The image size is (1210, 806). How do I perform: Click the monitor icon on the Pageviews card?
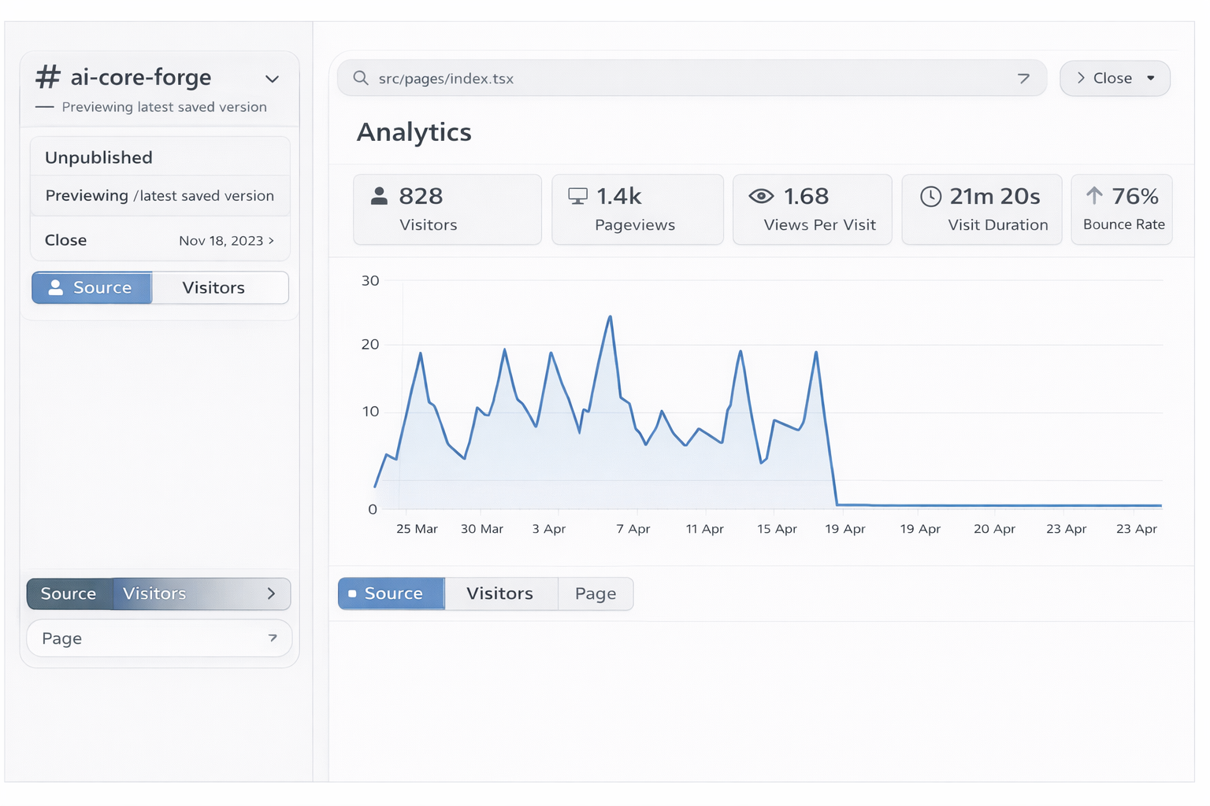(579, 196)
